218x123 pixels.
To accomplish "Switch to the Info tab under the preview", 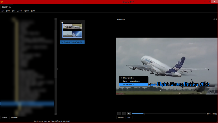I will [129, 118].
